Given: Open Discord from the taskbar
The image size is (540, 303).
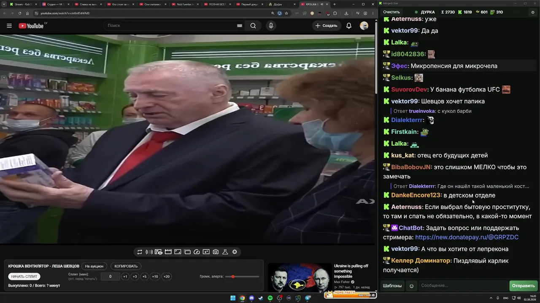Looking at the screenshot, I should coord(251,298).
